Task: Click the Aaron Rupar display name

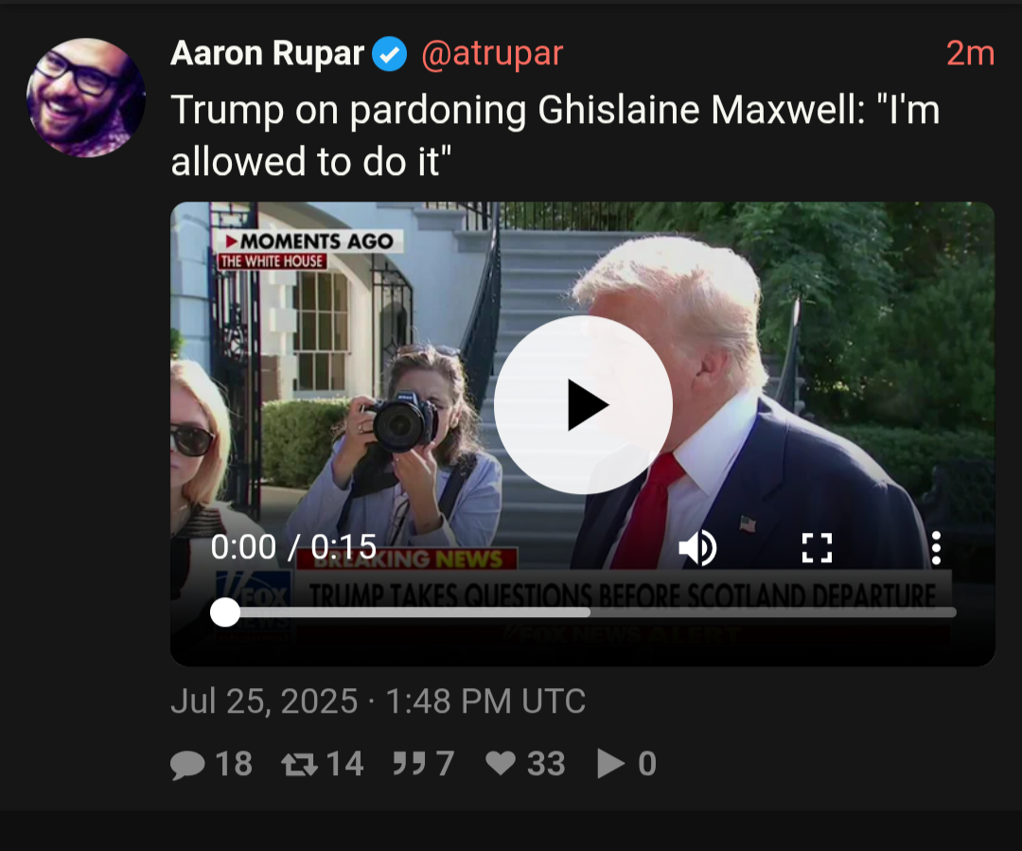Action: pos(267,53)
